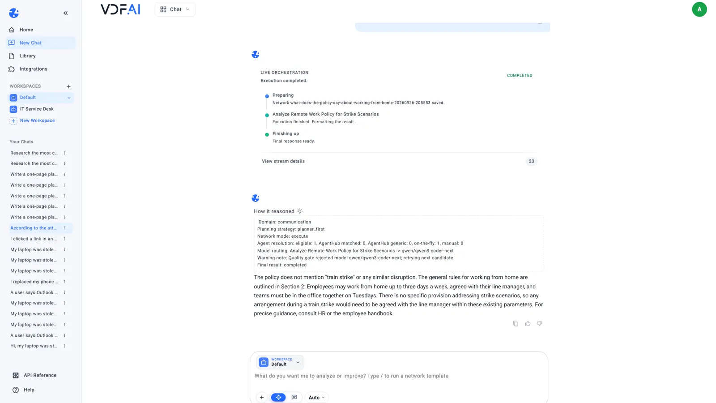Add a workspace with the plus icon

[68, 86]
